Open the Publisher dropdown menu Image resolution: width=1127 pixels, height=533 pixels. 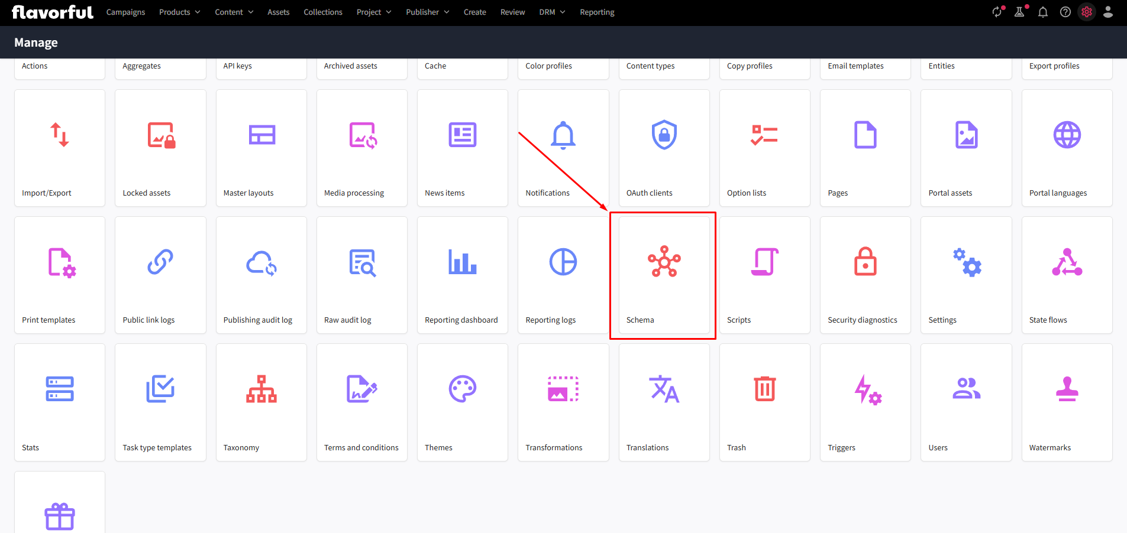coord(427,12)
